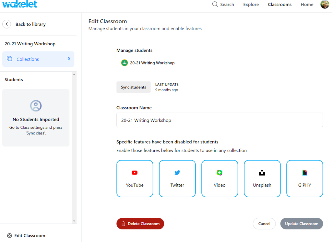Viewport: 332px width, 242px height.
Task: Click the 20-21 Writing Workshop under Manage students
Action: pyautogui.click(x=152, y=63)
